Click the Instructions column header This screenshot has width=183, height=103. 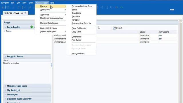(164, 32)
